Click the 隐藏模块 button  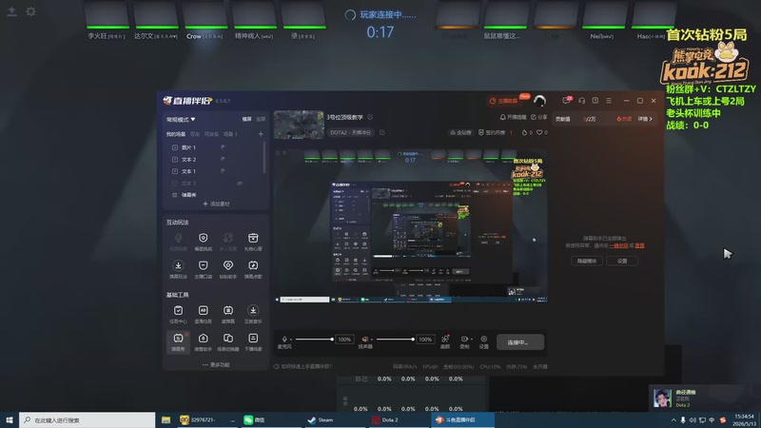[586, 261]
